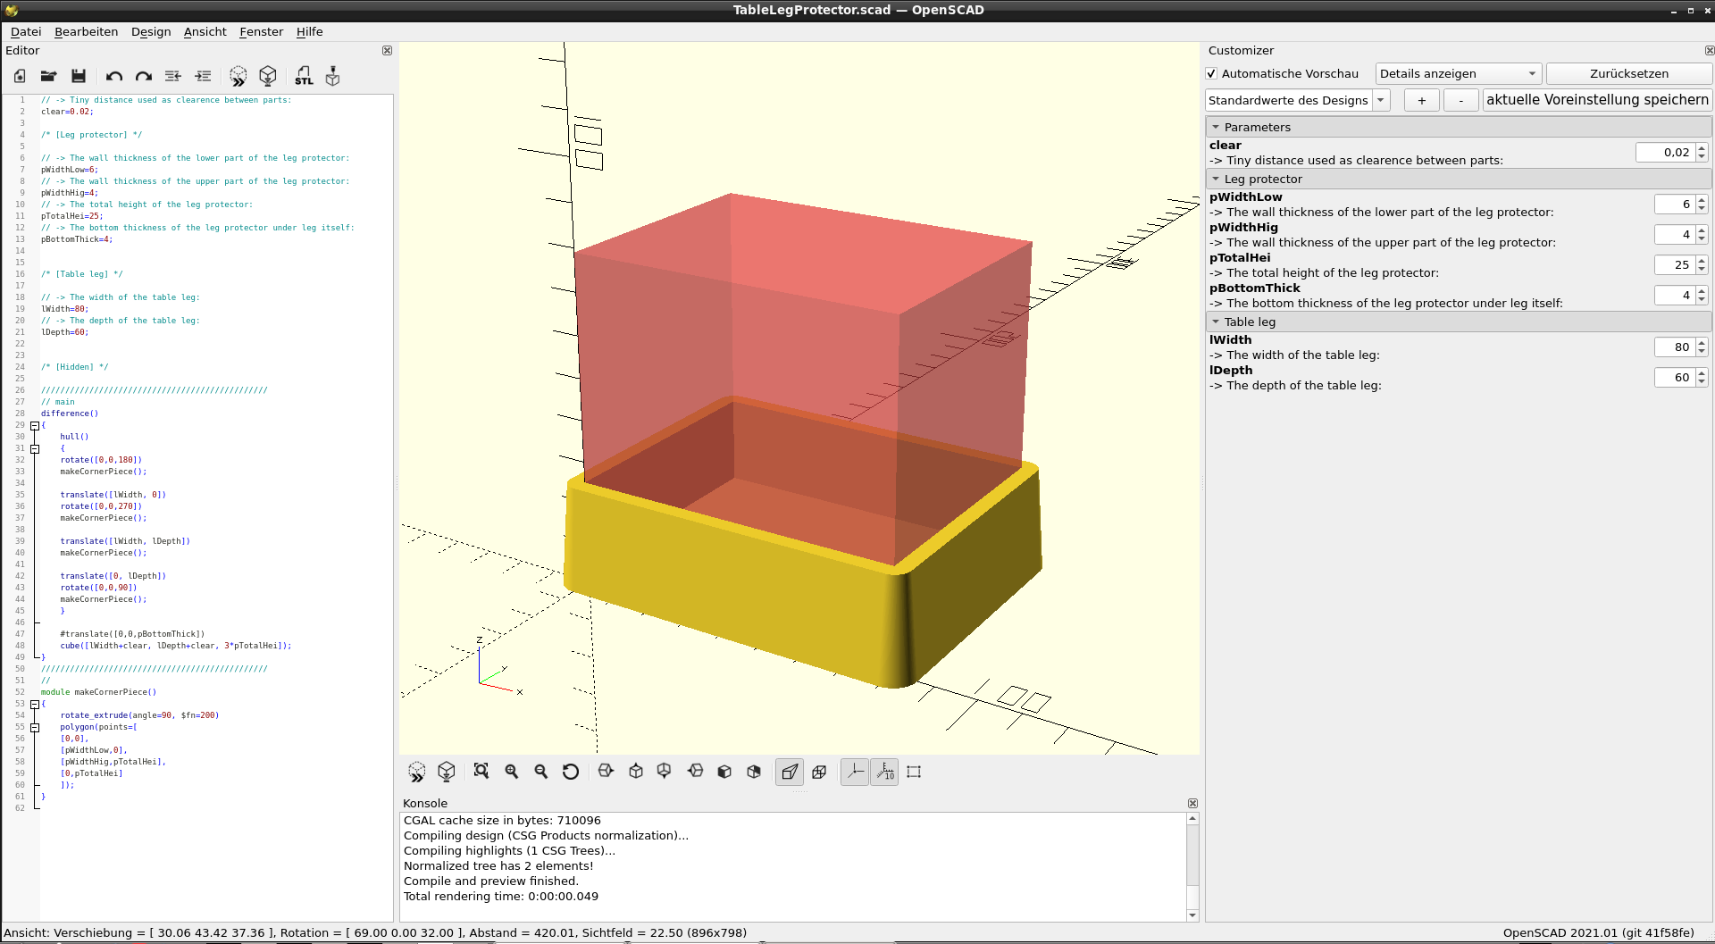Click aktuelle Voreinstellung speichern
This screenshot has width=1715, height=944.
click(1597, 100)
